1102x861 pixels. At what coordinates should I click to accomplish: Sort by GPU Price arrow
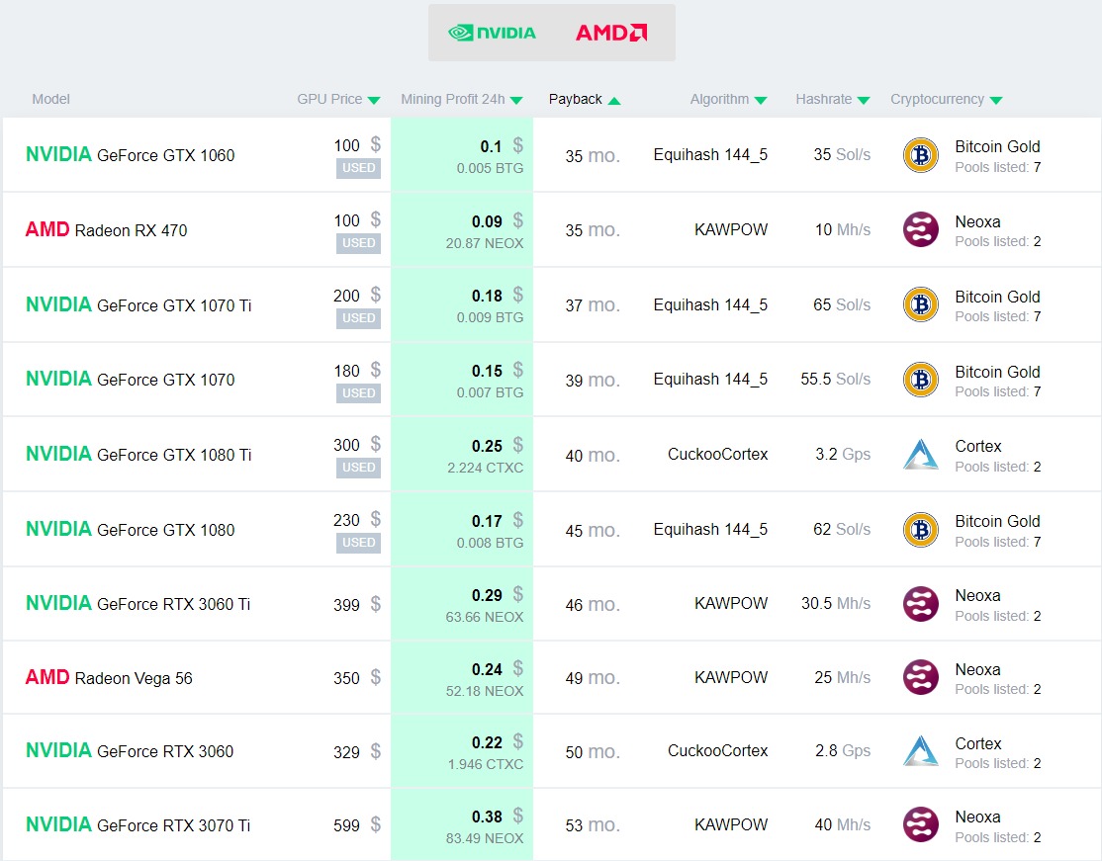(374, 101)
